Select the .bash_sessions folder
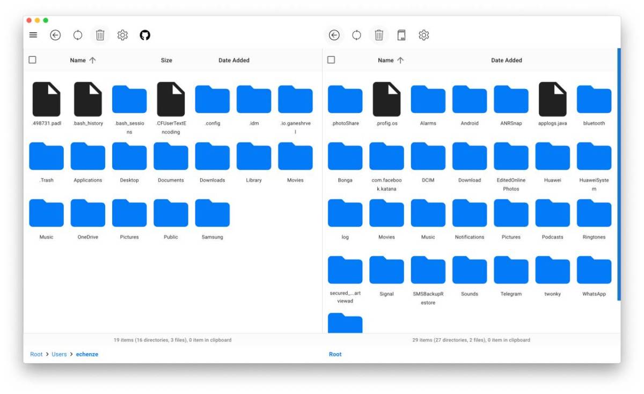The width and height of the screenshot is (644, 394). (129, 109)
